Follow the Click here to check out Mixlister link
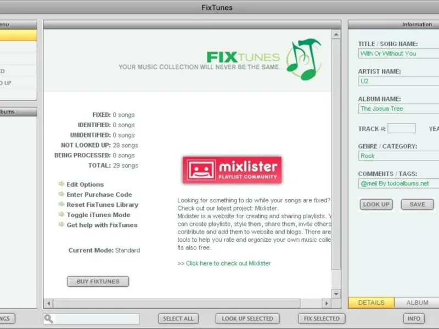Viewport: 439px width, 329px height. [228, 263]
